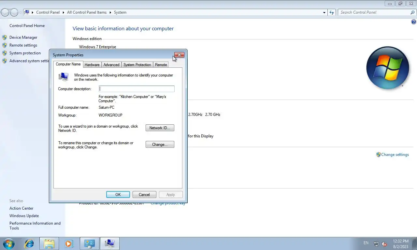Open Windows Explorer folder icon in taskbar
Screen dimensions: 417x250
coord(49,243)
